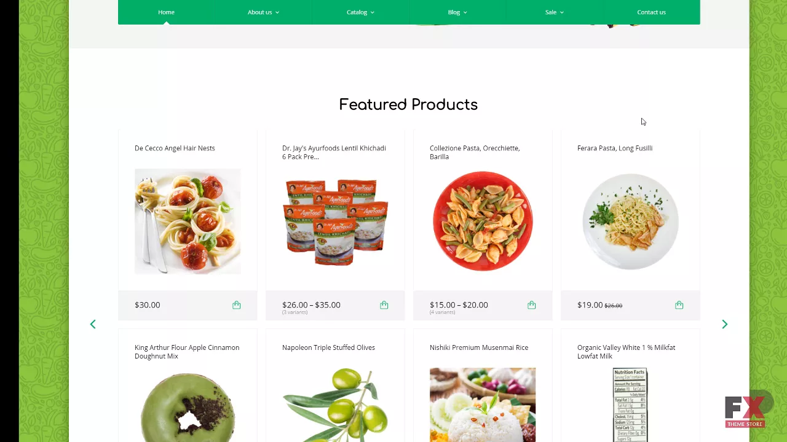Open the Catalog dropdown menu
The image size is (787, 442).
pyautogui.click(x=360, y=12)
